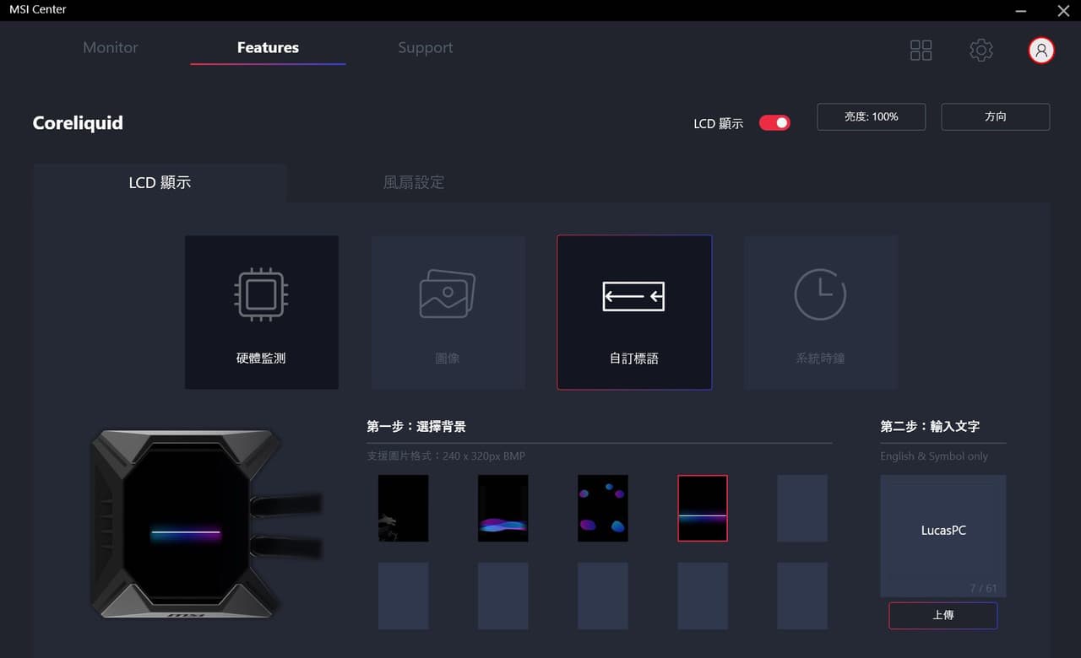The image size is (1081, 658).
Task: Switch to the Monitor tab
Action: point(111,47)
